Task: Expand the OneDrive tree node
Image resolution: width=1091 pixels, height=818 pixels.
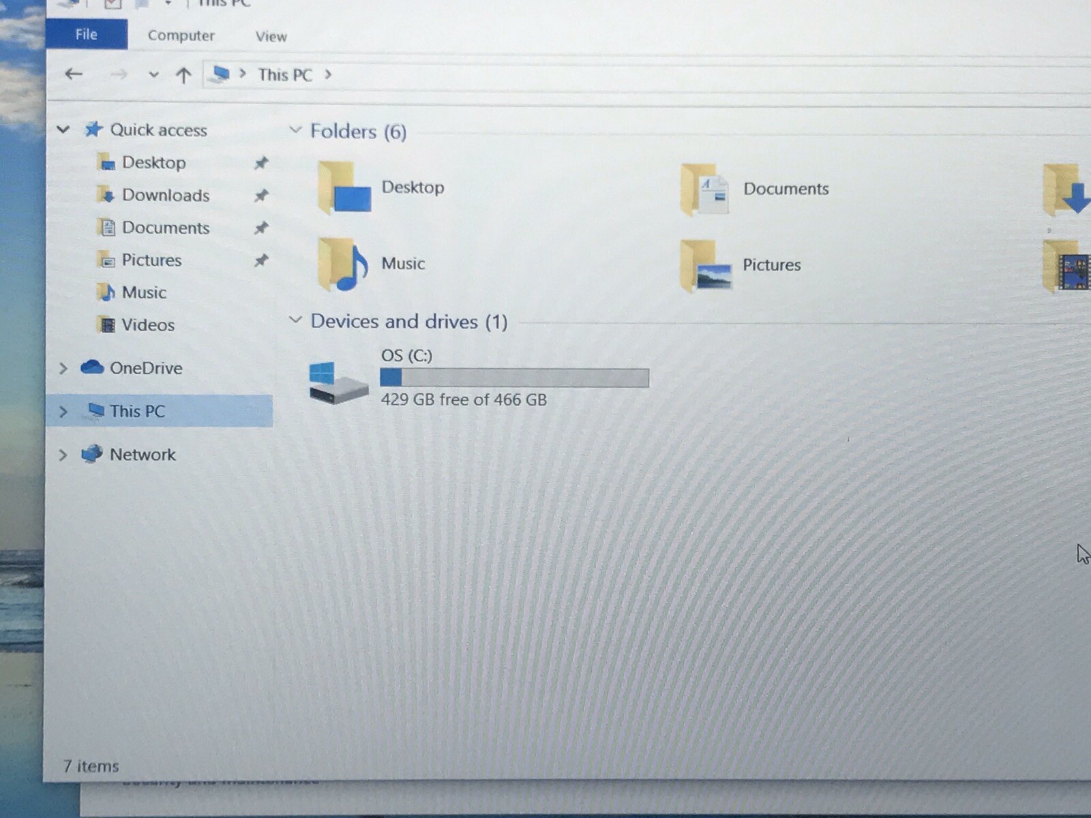Action: click(x=63, y=369)
